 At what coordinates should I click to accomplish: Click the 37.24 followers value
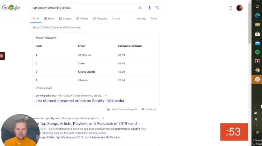(121, 80)
